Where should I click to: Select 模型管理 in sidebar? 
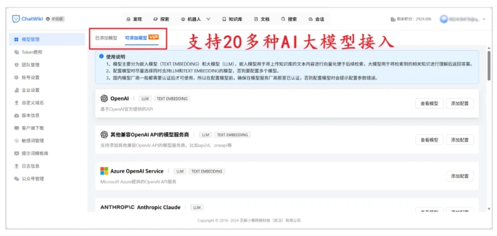pyautogui.click(x=47, y=40)
